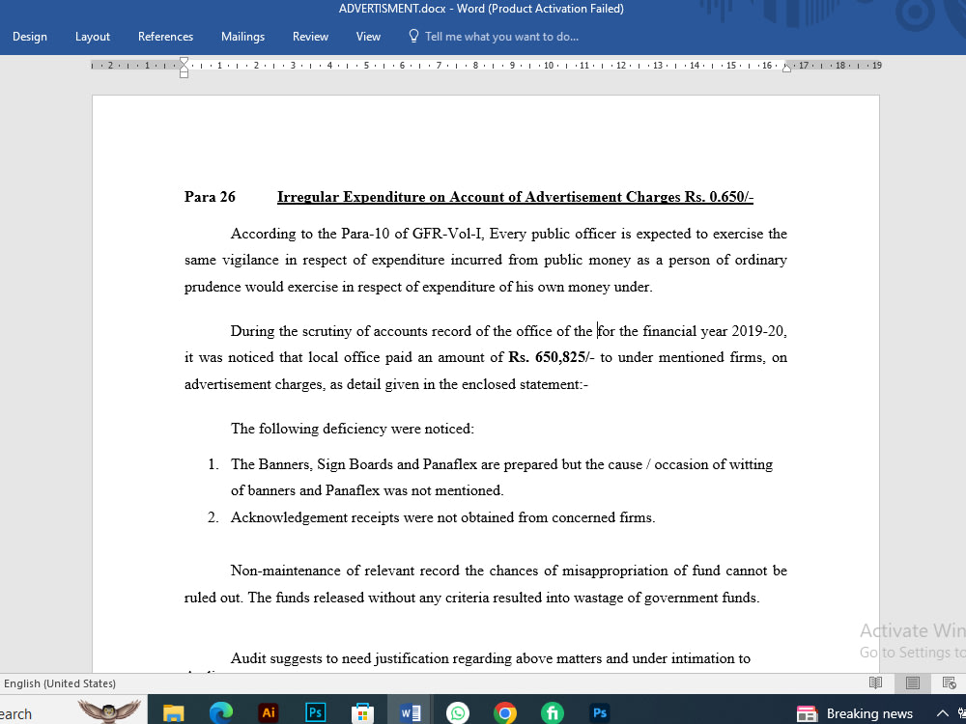
Task: Open the Review tab
Action: [310, 37]
